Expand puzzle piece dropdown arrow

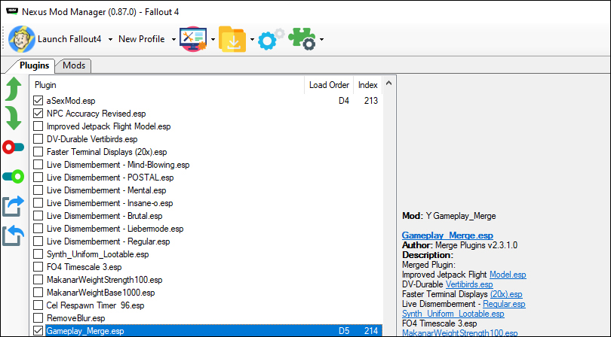[x=321, y=39]
